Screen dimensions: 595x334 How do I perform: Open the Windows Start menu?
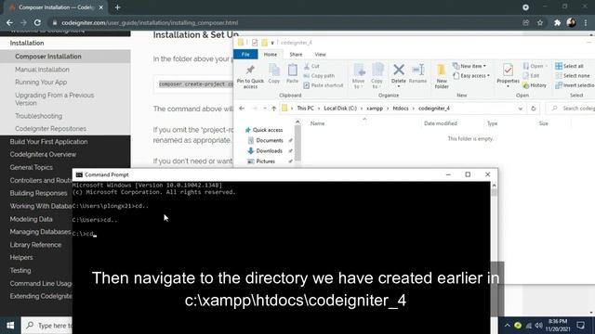pyautogui.click(x=10, y=326)
